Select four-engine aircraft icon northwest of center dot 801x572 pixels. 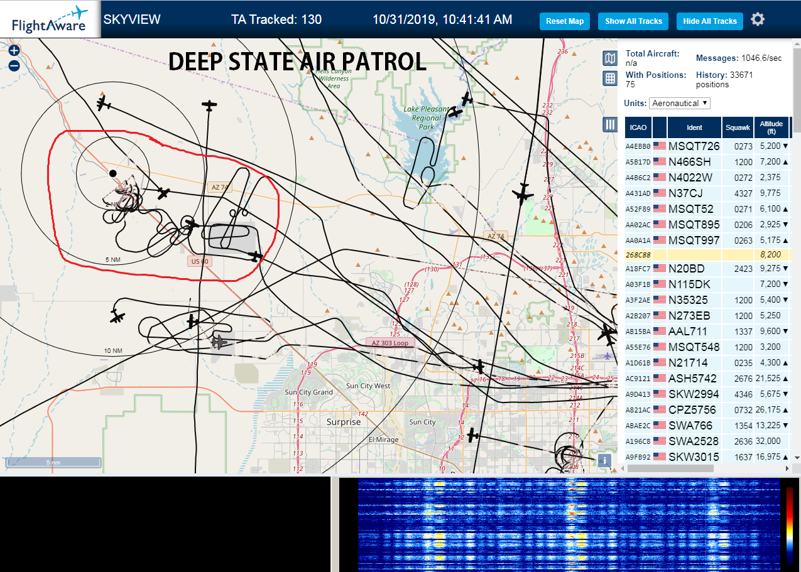[x=104, y=103]
